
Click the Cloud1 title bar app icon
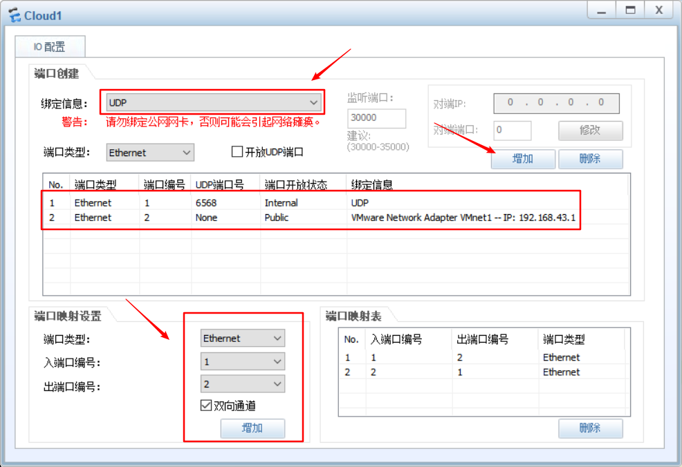pyautogui.click(x=14, y=15)
